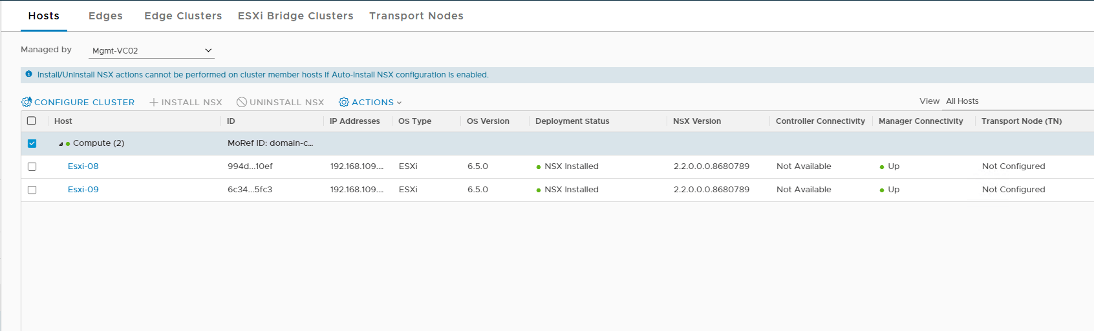Open the Managed by Mgmt-VC02 dropdown
Viewport: 1094px width, 331px height.
[x=151, y=50]
